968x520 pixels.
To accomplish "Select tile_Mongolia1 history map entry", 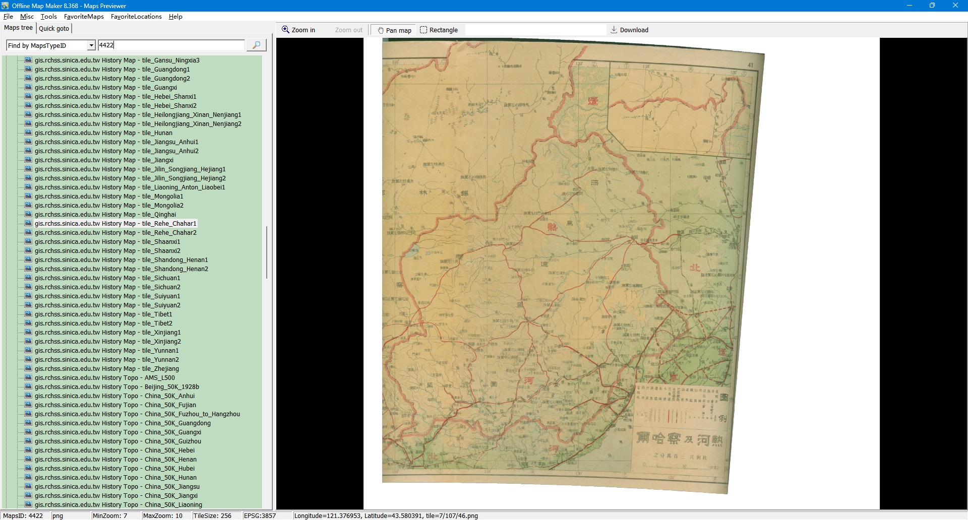I will click(x=109, y=197).
